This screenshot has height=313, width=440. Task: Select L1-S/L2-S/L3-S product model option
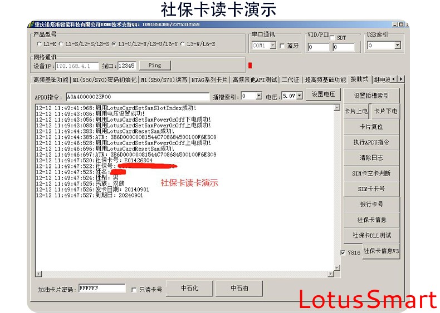pos(60,44)
